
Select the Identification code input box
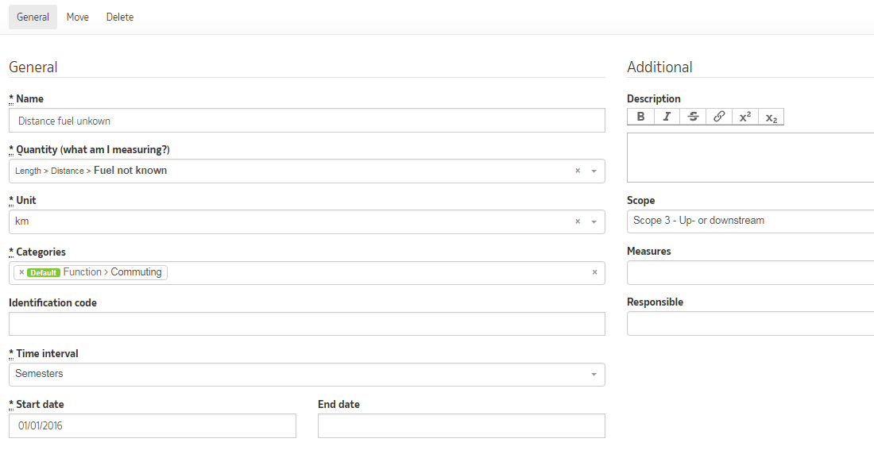click(x=307, y=324)
